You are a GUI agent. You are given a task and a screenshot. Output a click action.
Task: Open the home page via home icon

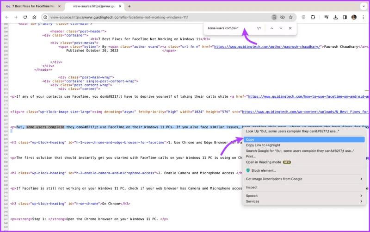pyautogui.click(x=34, y=17)
